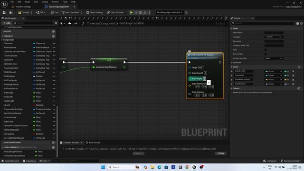Open the Tools menu
The height and width of the screenshot is (171, 304).
(x=65, y=2)
